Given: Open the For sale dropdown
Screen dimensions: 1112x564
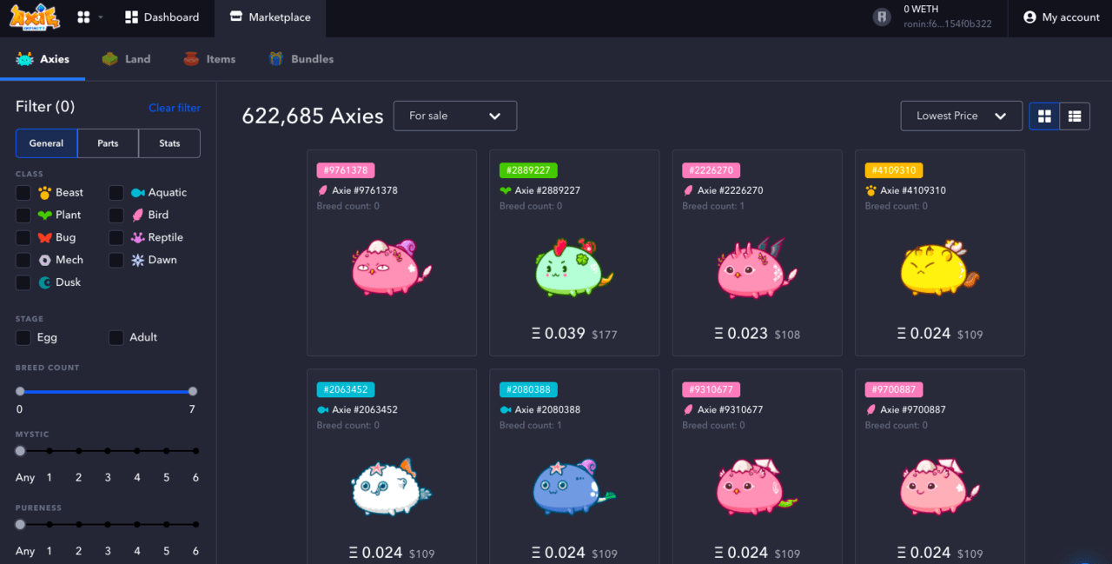Looking at the screenshot, I should tap(455, 116).
